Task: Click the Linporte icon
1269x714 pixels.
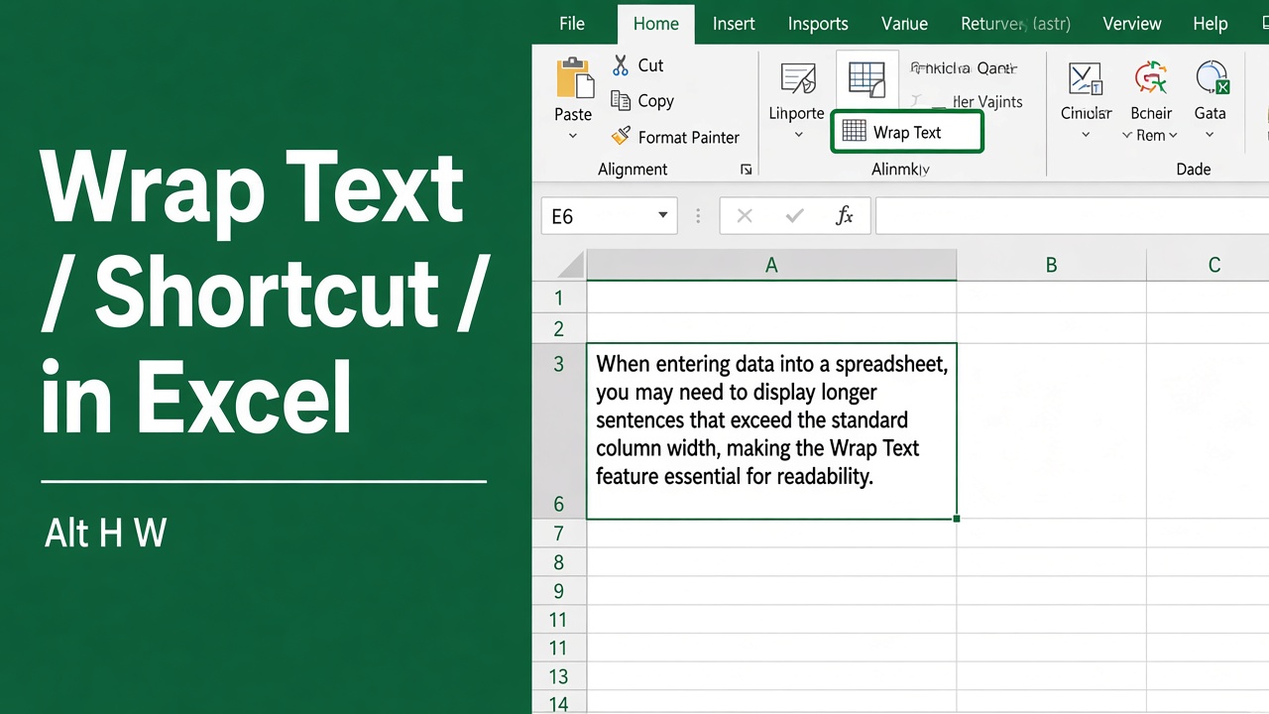Action: pyautogui.click(x=797, y=79)
